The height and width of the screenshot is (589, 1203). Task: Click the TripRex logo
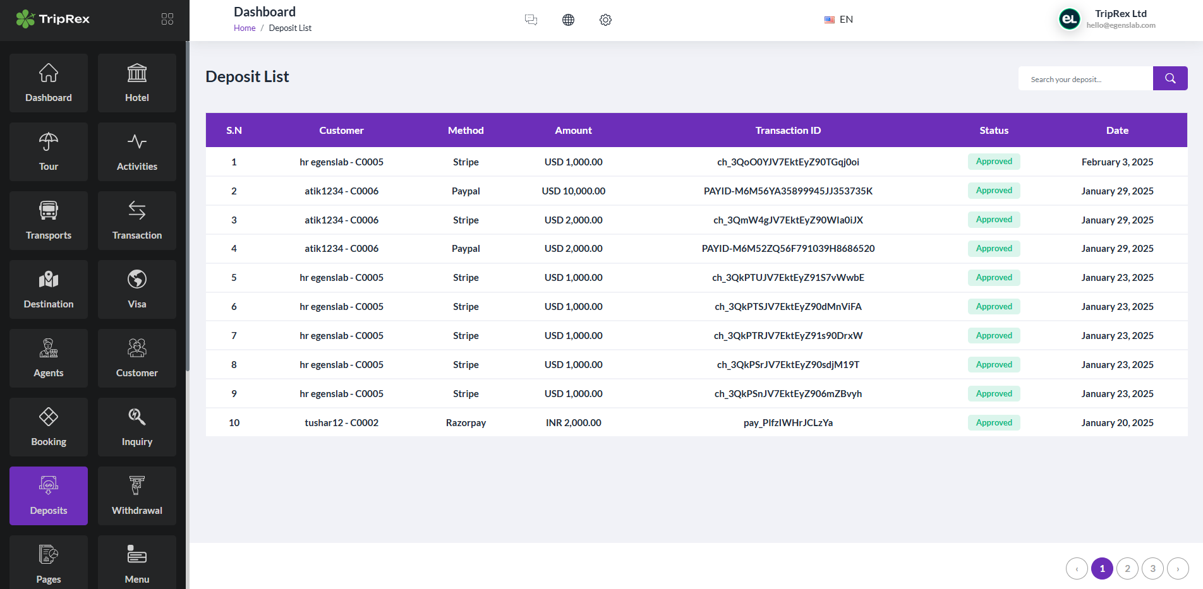[x=53, y=19]
